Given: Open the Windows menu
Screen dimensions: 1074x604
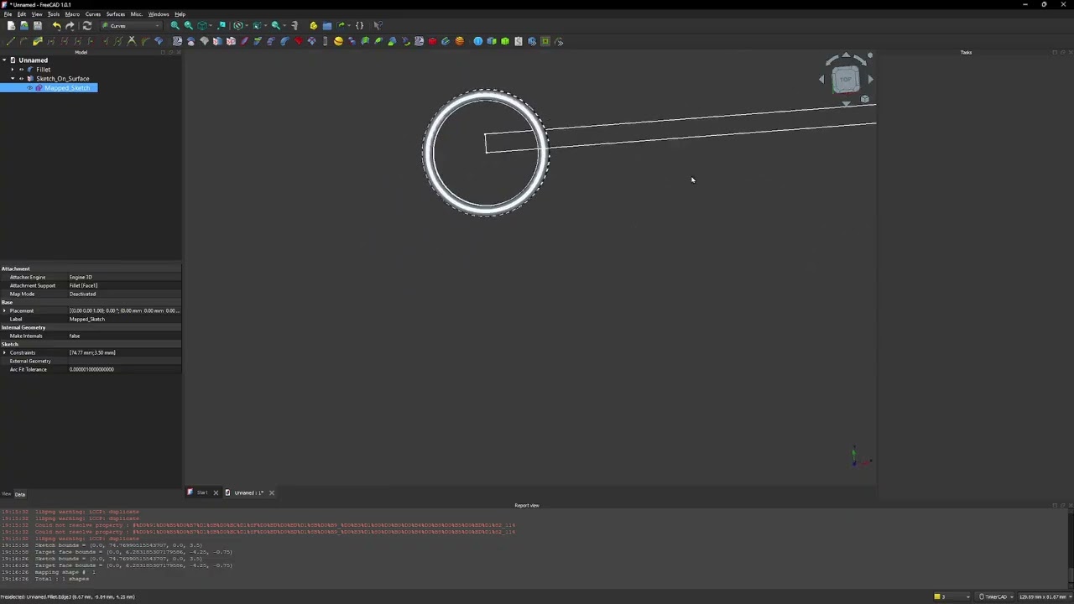Looking at the screenshot, I should [x=159, y=14].
